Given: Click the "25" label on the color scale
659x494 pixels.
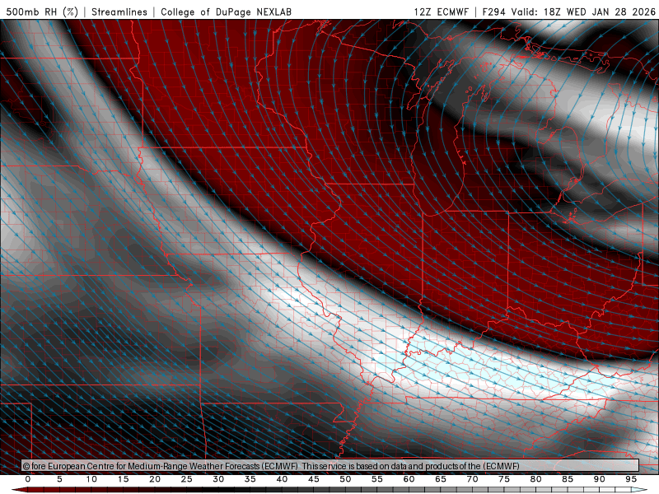Looking at the screenshot, I should click(187, 479).
